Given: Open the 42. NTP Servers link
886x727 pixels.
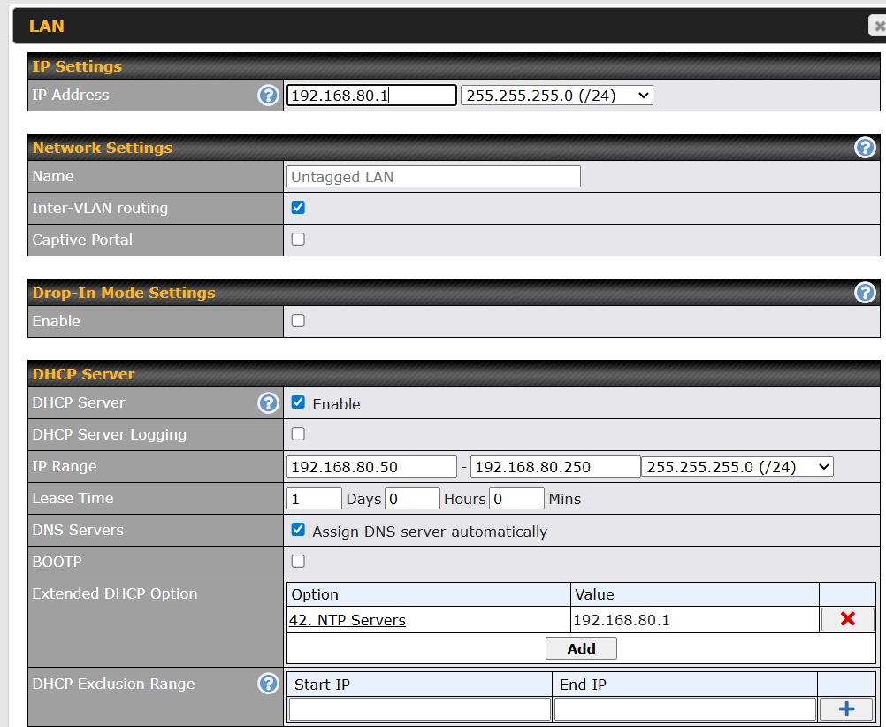Looking at the screenshot, I should [x=348, y=620].
